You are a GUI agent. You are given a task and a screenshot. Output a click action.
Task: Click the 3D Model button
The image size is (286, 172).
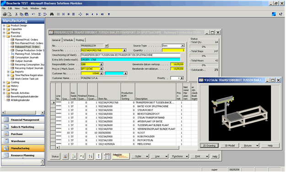(x=230, y=146)
